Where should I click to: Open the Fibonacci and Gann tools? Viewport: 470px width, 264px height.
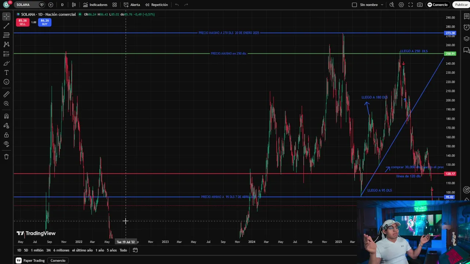pos(6,35)
